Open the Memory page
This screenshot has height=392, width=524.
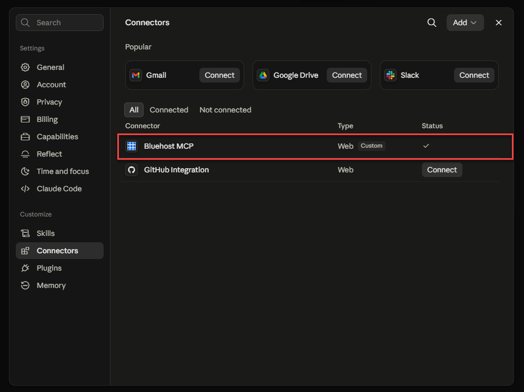coord(59,285)
